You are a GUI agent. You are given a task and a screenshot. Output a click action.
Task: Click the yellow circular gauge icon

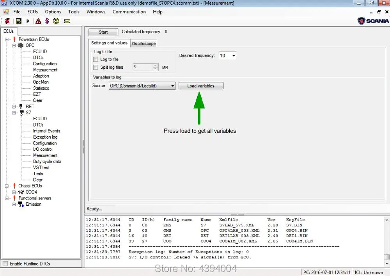pos(57,21)
